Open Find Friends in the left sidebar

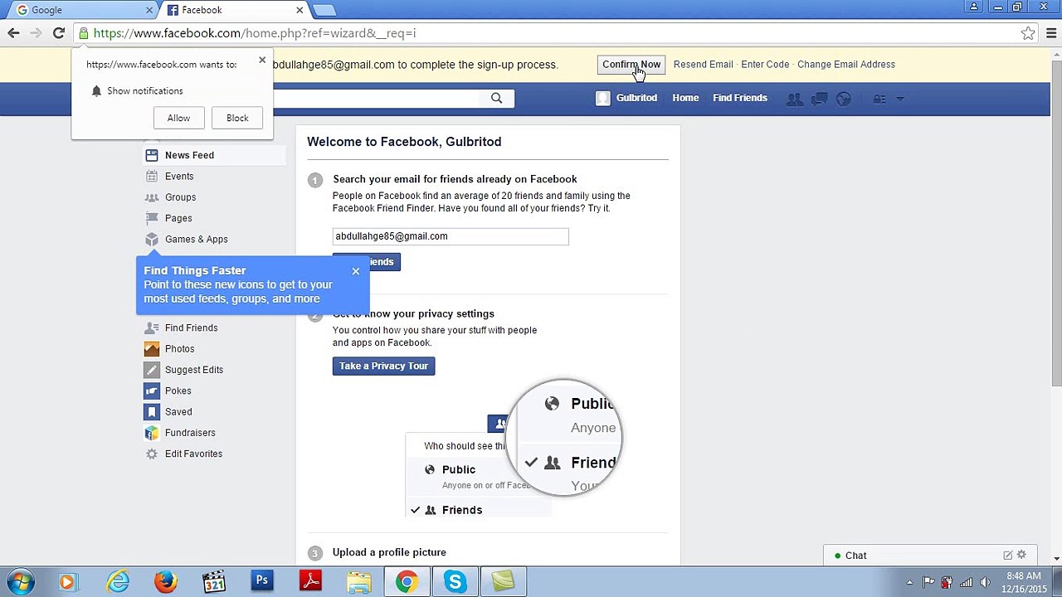click(x=191, y=328)
